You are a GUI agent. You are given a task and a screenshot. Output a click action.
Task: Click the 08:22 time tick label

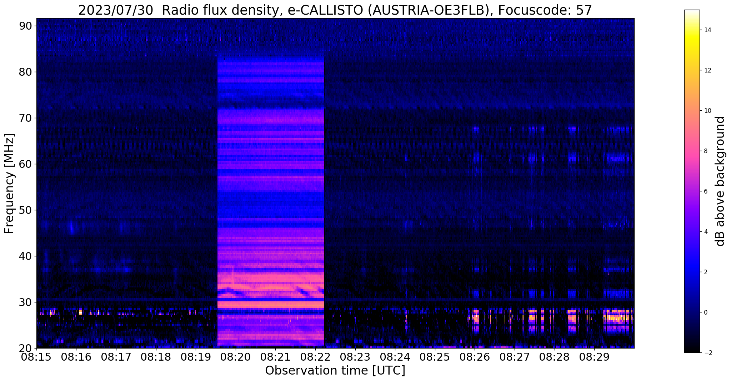point(315,357)
